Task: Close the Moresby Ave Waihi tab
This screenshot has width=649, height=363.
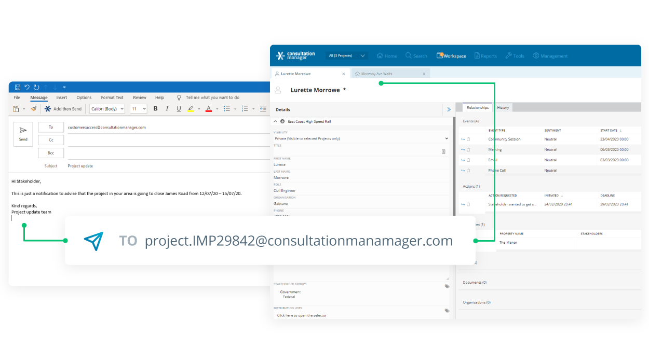Action: pyautogui.click(x=424, y=74)
